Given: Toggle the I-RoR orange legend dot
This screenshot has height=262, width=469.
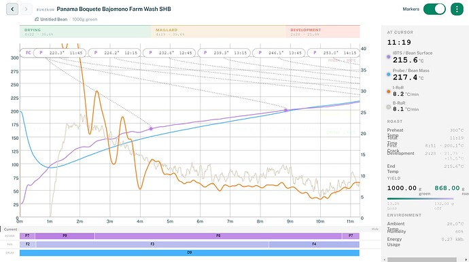Looking at the screenshot, I should pyautogui.click(x=389, y=92).
